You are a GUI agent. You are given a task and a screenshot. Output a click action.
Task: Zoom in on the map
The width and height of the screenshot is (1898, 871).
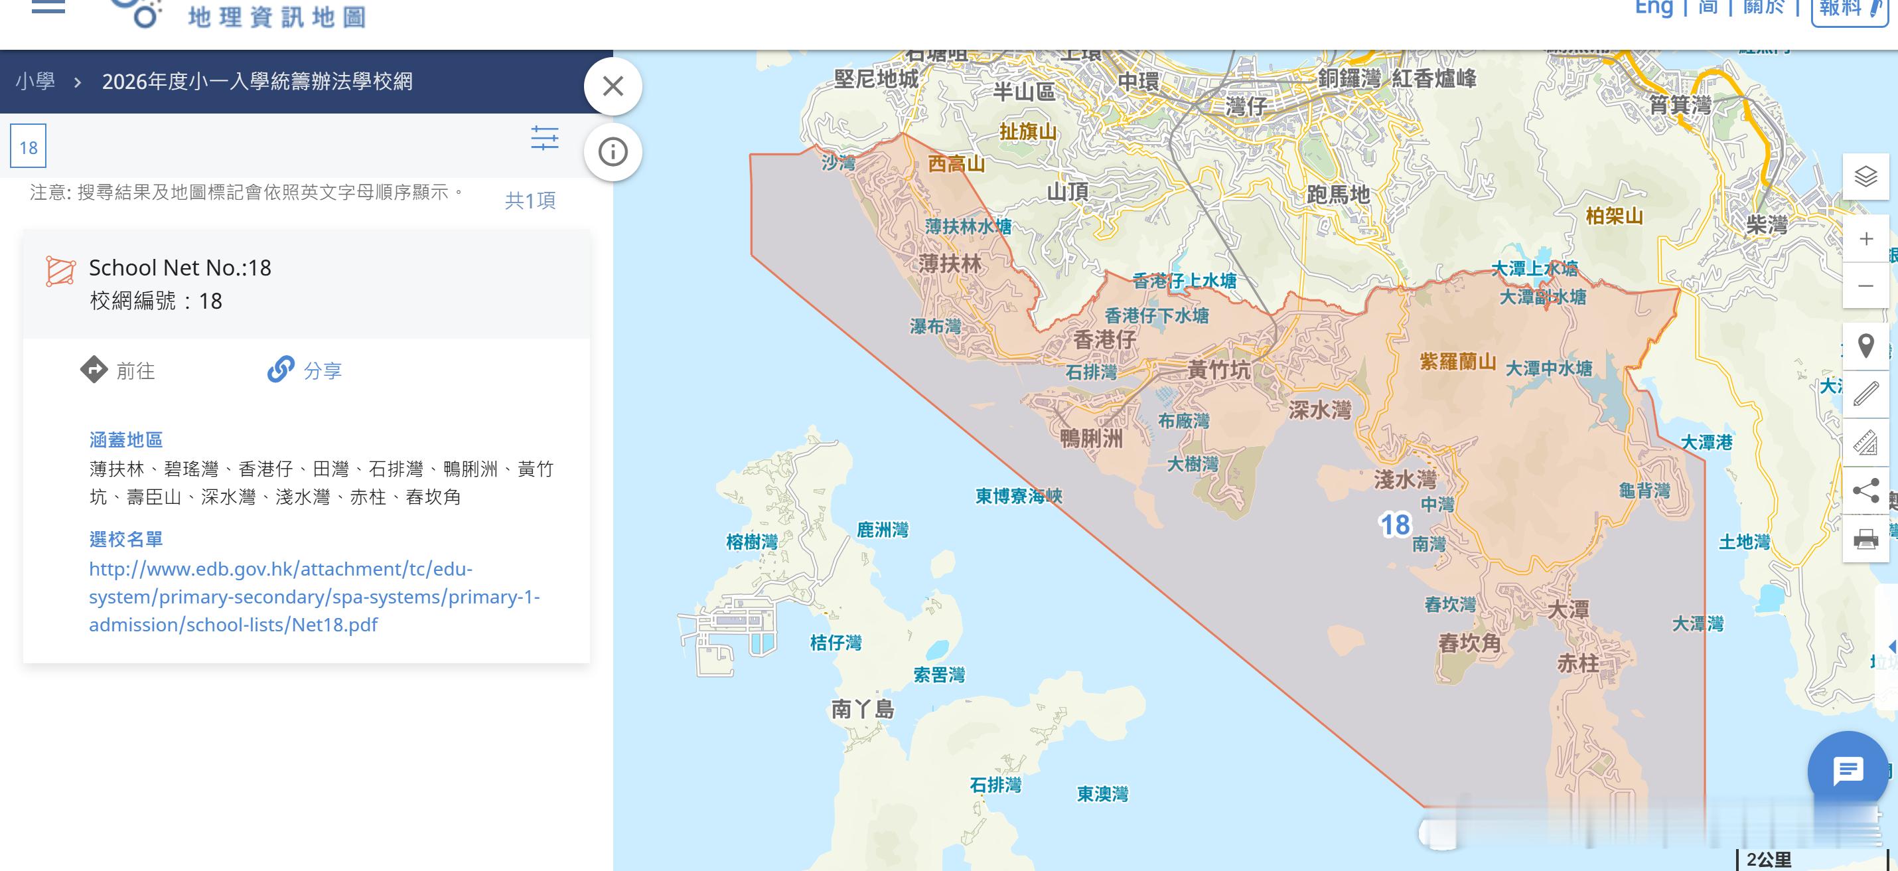(1865, 239)
